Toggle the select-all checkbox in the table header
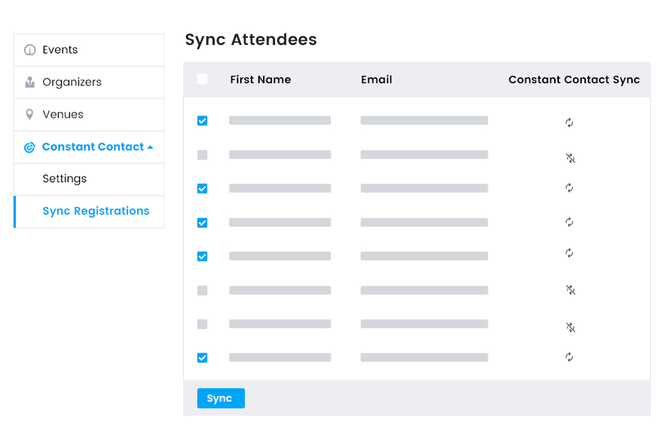This screenshot has height=448, width=671. tap(202, 79)
